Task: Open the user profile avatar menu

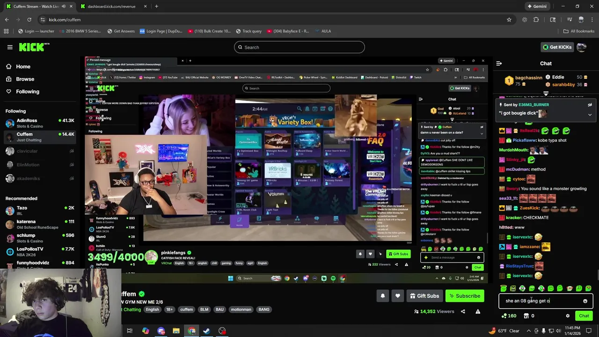Action: tap(582, 47)
